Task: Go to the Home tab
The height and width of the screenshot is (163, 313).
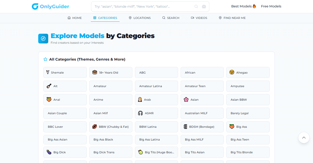Action: click(x=74, y=18)
